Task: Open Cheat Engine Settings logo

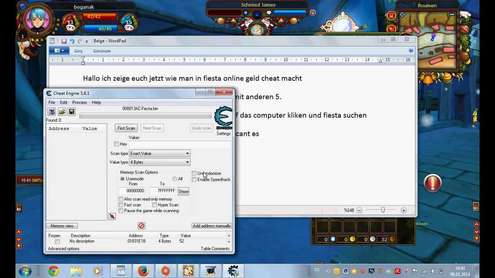Action: (x=224, y=118)
